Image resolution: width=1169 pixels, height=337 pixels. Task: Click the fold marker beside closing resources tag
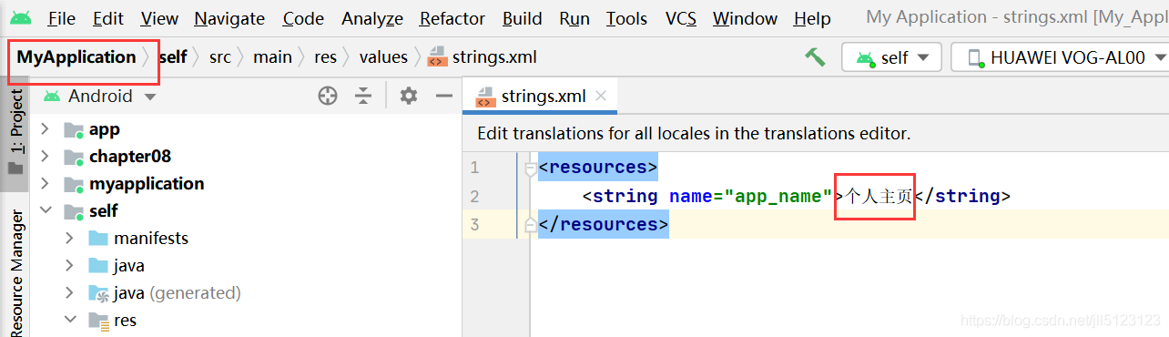click(531, 224)
